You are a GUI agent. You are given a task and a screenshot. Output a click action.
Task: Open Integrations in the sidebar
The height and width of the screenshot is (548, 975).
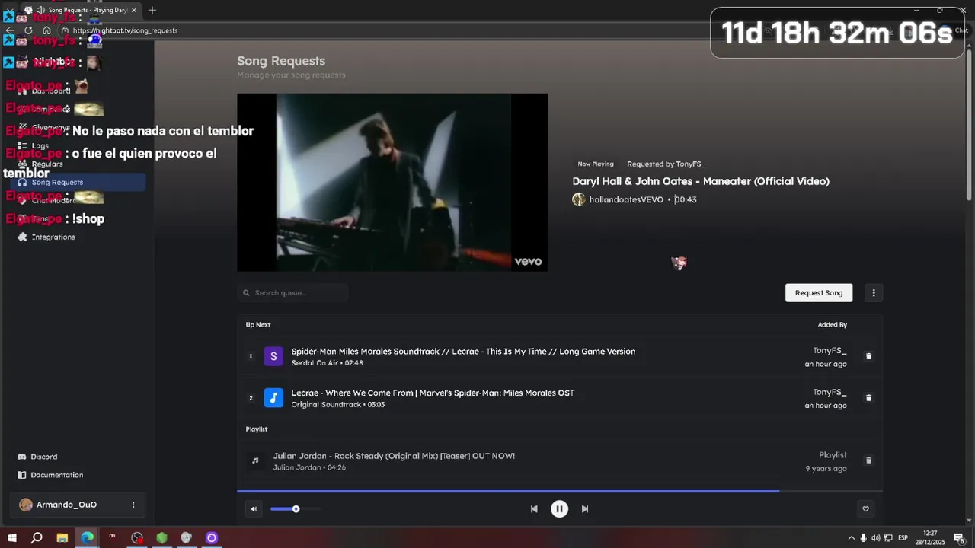point(53,237)
